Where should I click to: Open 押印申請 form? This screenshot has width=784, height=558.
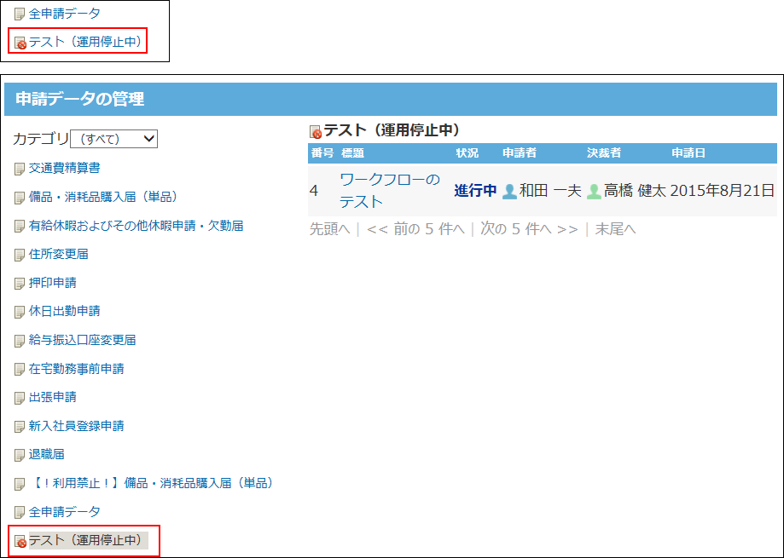53,283
